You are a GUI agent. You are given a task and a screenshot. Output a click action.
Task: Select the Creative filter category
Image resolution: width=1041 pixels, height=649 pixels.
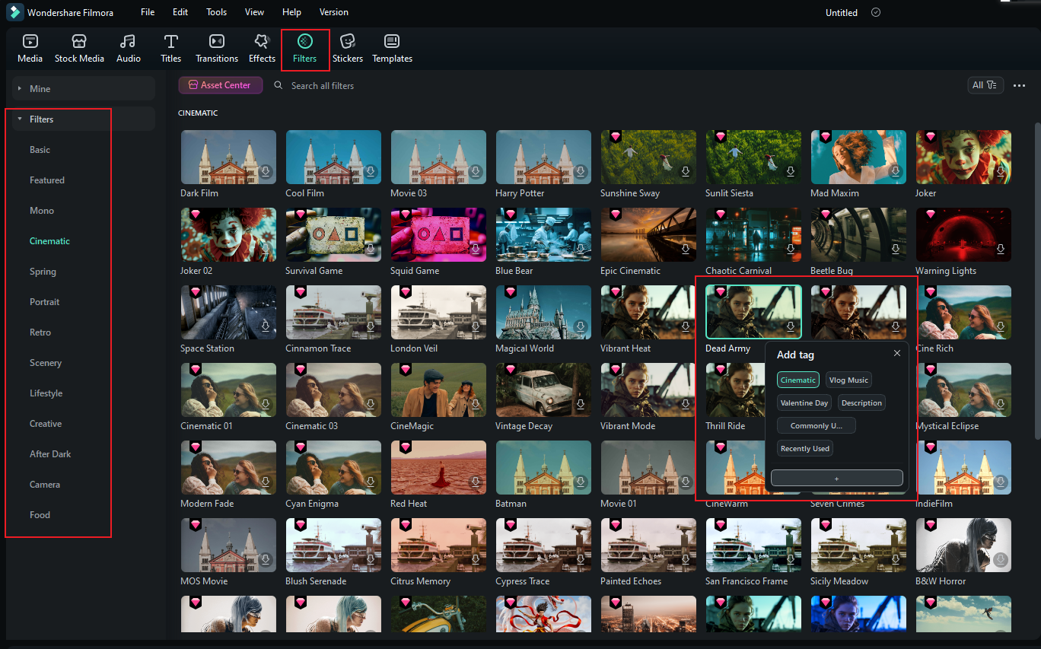coord(46,424)
